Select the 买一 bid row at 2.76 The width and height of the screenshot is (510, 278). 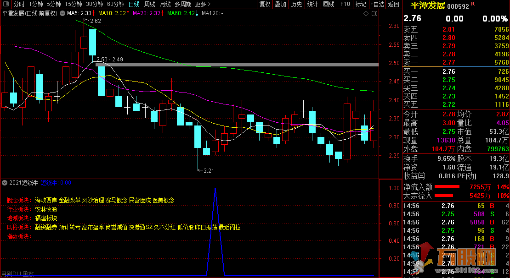(x=456, y=71)
